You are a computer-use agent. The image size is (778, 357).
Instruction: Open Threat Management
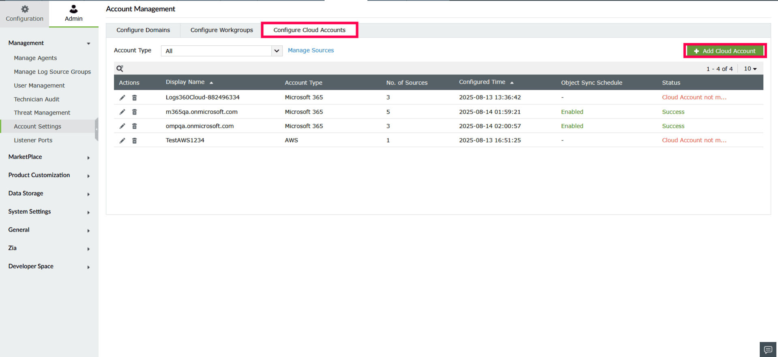point(42,113)
